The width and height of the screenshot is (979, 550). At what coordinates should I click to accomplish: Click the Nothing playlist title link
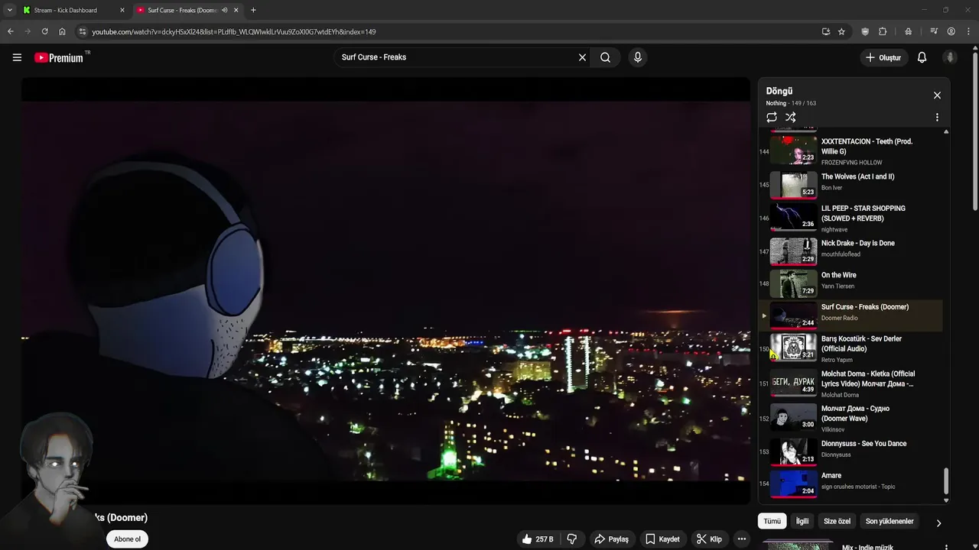click(x=776, y=103)
